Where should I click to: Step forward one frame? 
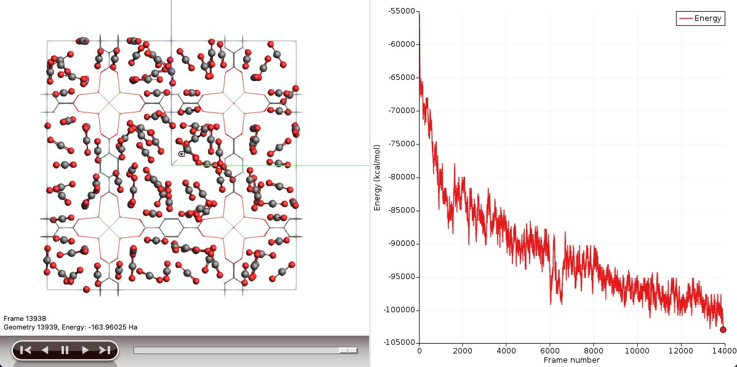tap(85, 350)
